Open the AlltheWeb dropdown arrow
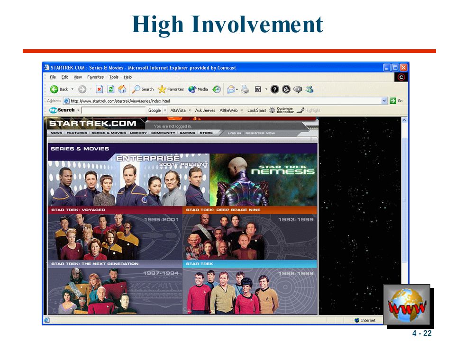The image size is (455, 341). point(242,110)
